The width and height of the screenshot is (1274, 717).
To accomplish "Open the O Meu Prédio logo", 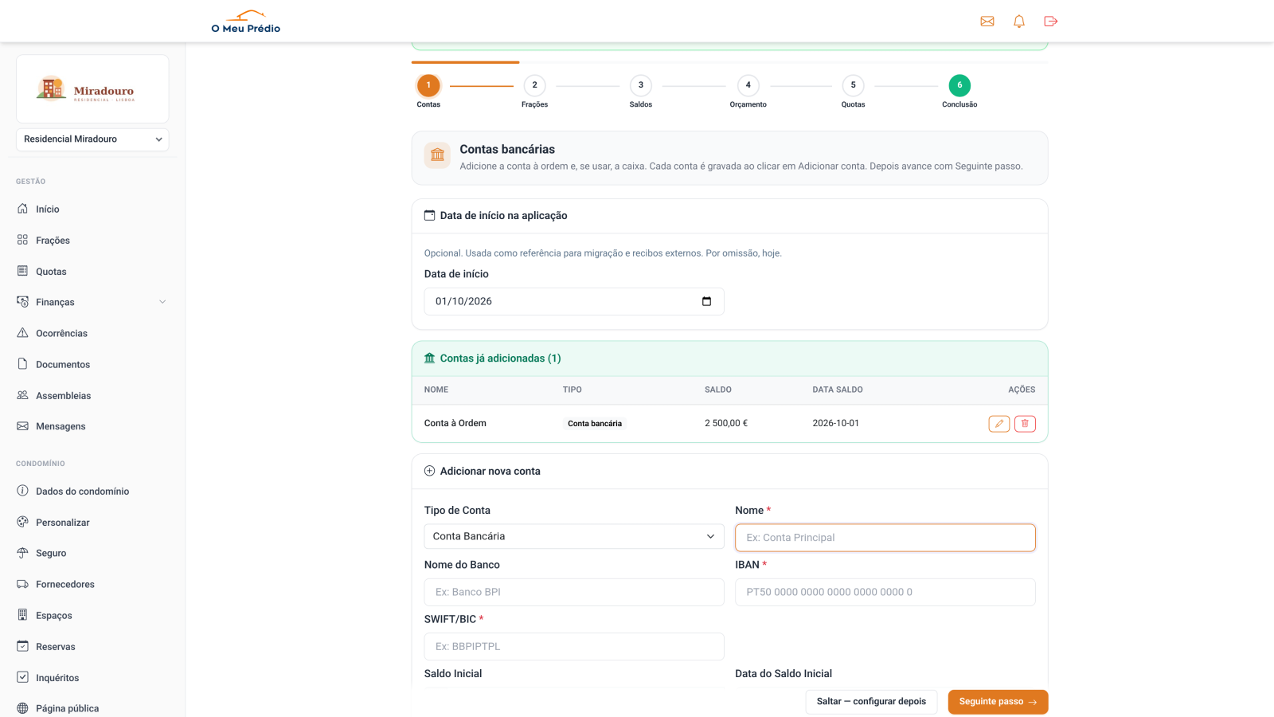I will [x=246, y=22].
